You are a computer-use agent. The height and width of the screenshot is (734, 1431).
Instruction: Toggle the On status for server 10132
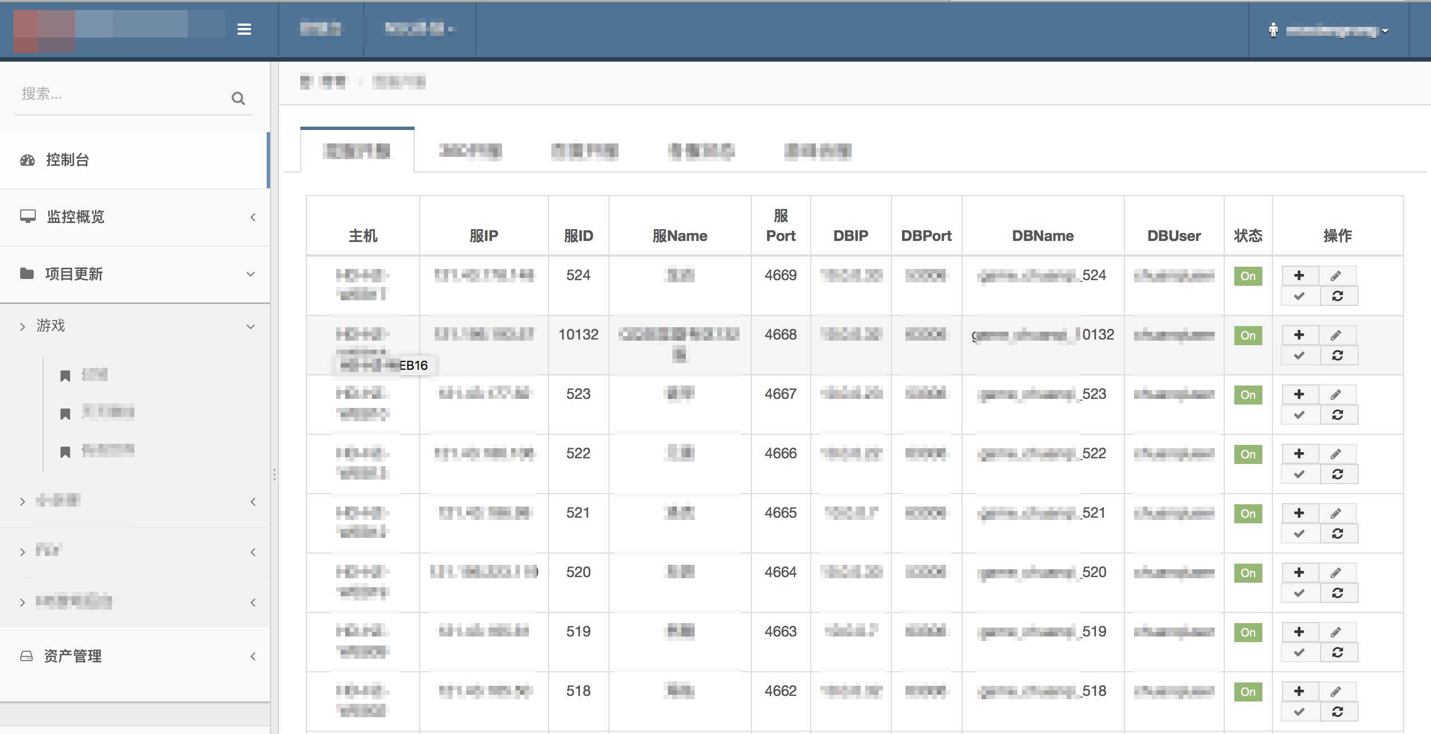coord(1248,336)
